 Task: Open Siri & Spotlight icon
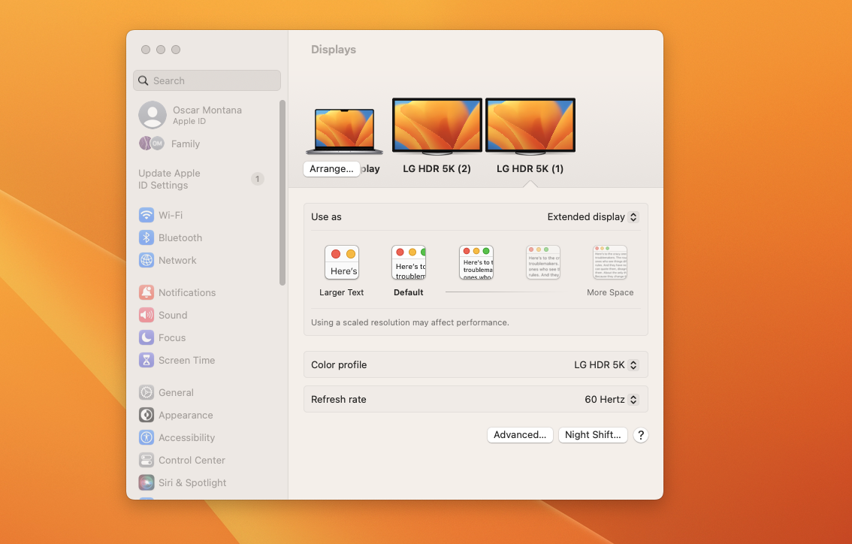pos(147,482)
